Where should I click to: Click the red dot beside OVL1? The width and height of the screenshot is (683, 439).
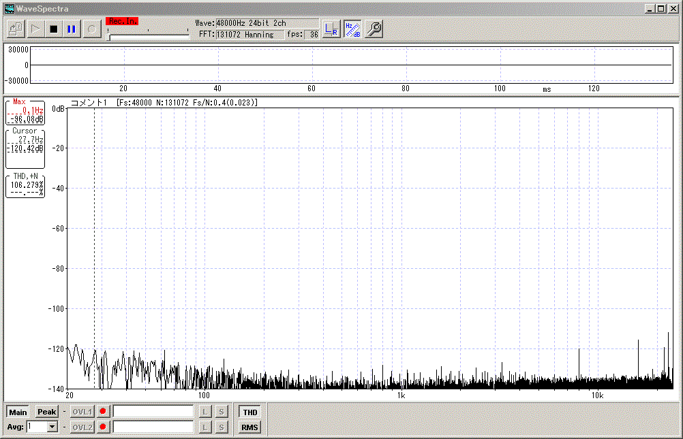pos(103,411)
